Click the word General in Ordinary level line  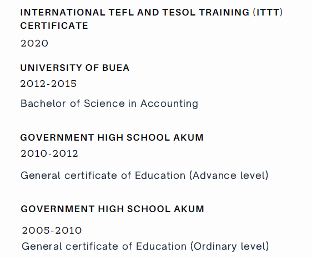42,246
